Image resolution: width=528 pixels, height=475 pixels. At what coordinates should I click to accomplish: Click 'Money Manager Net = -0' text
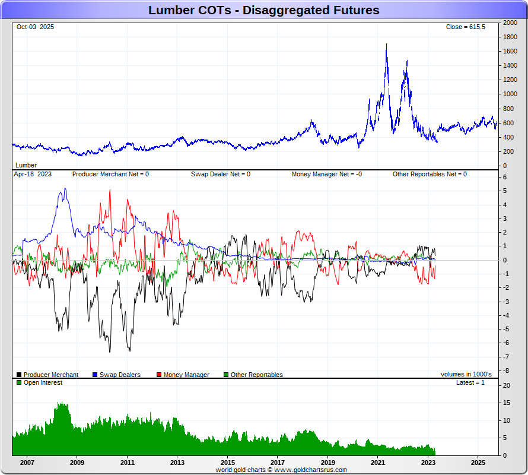point(327,174)
